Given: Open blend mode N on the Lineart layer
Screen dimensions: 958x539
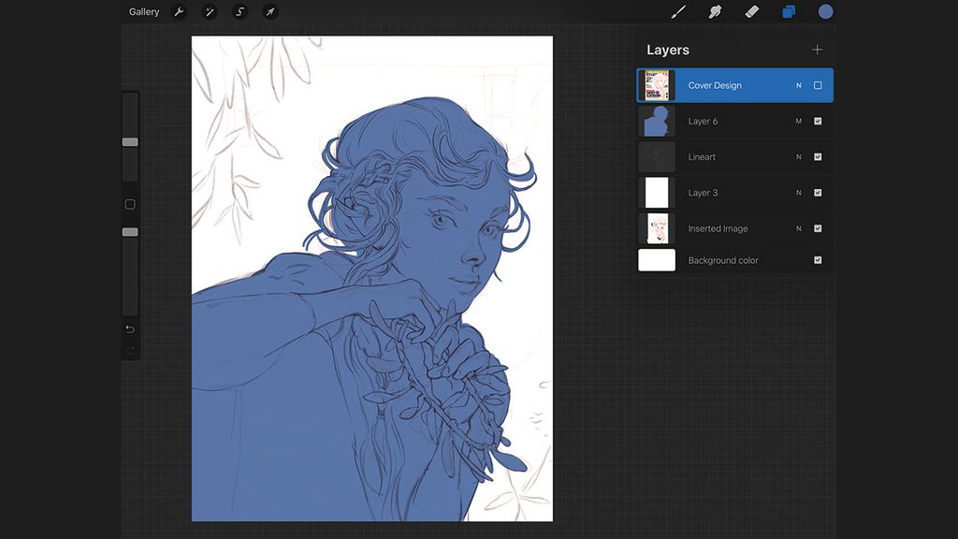Looking at the screenshot, I should (798, 156).
